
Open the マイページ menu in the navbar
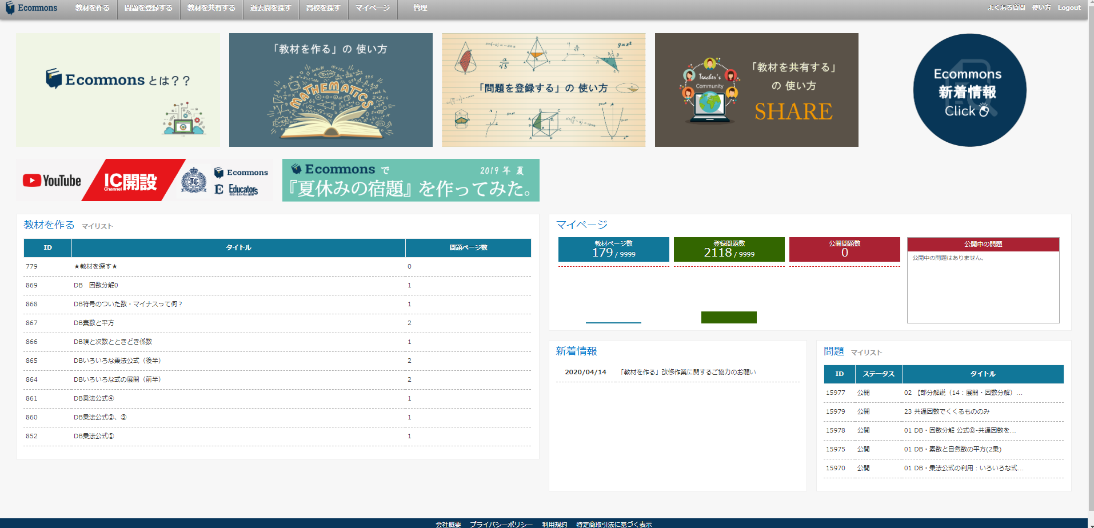[373, 8]
